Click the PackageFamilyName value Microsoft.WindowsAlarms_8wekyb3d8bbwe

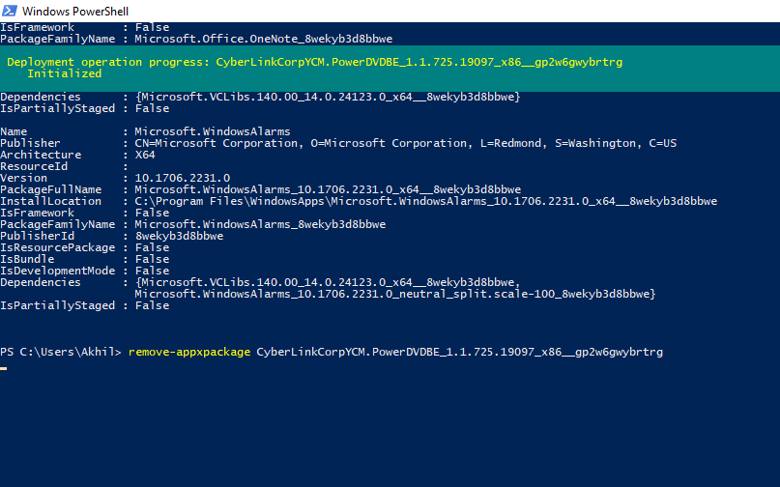[x=260, y=224]
